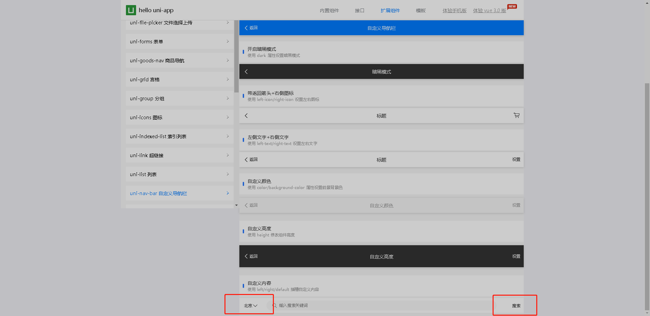Click the NEW badge next to 体验 vue 3.0 版
The image size is (650, 316).
coord(512,6)
